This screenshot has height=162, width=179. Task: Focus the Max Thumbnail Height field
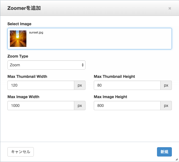(x=127, y=85)
